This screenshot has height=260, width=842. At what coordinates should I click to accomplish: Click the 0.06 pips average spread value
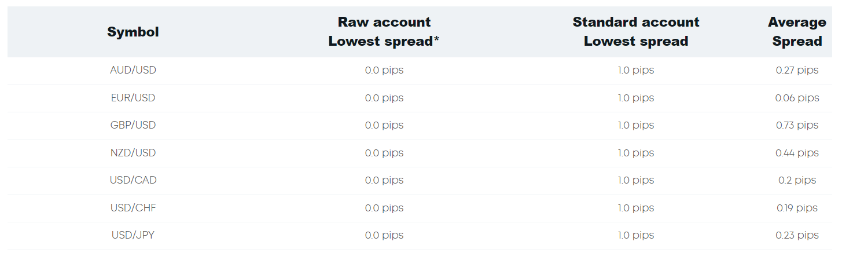797,98
